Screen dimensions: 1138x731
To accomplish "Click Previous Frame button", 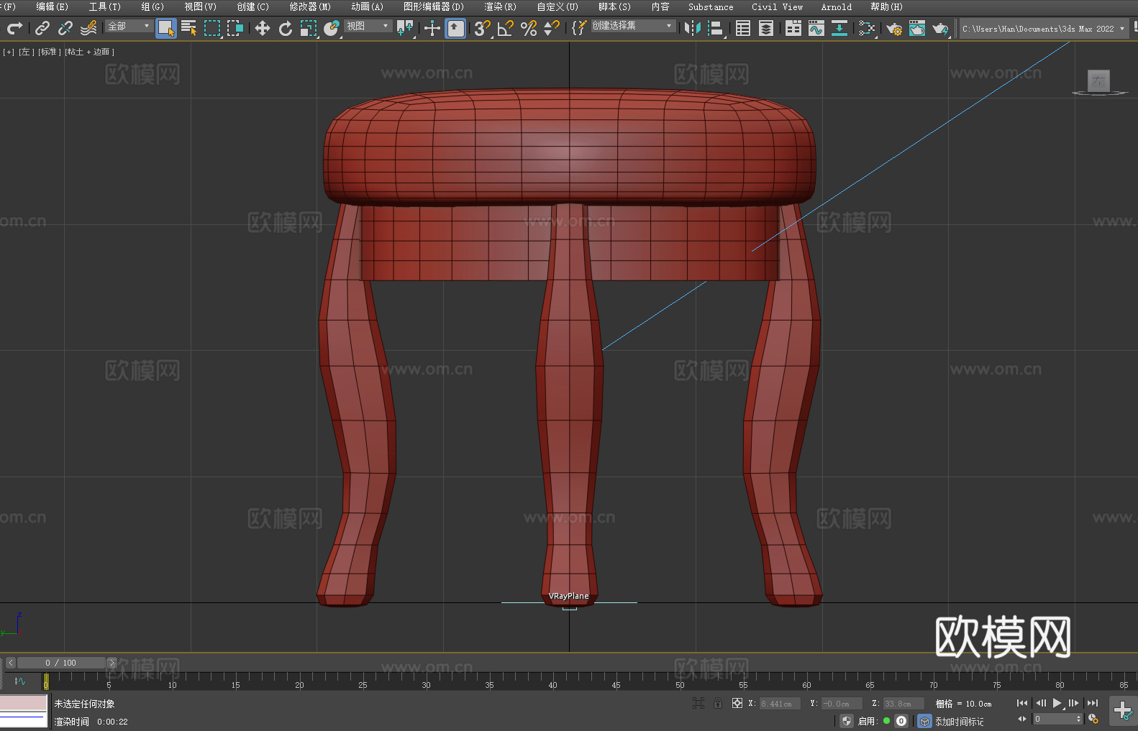I will 1040,703.
